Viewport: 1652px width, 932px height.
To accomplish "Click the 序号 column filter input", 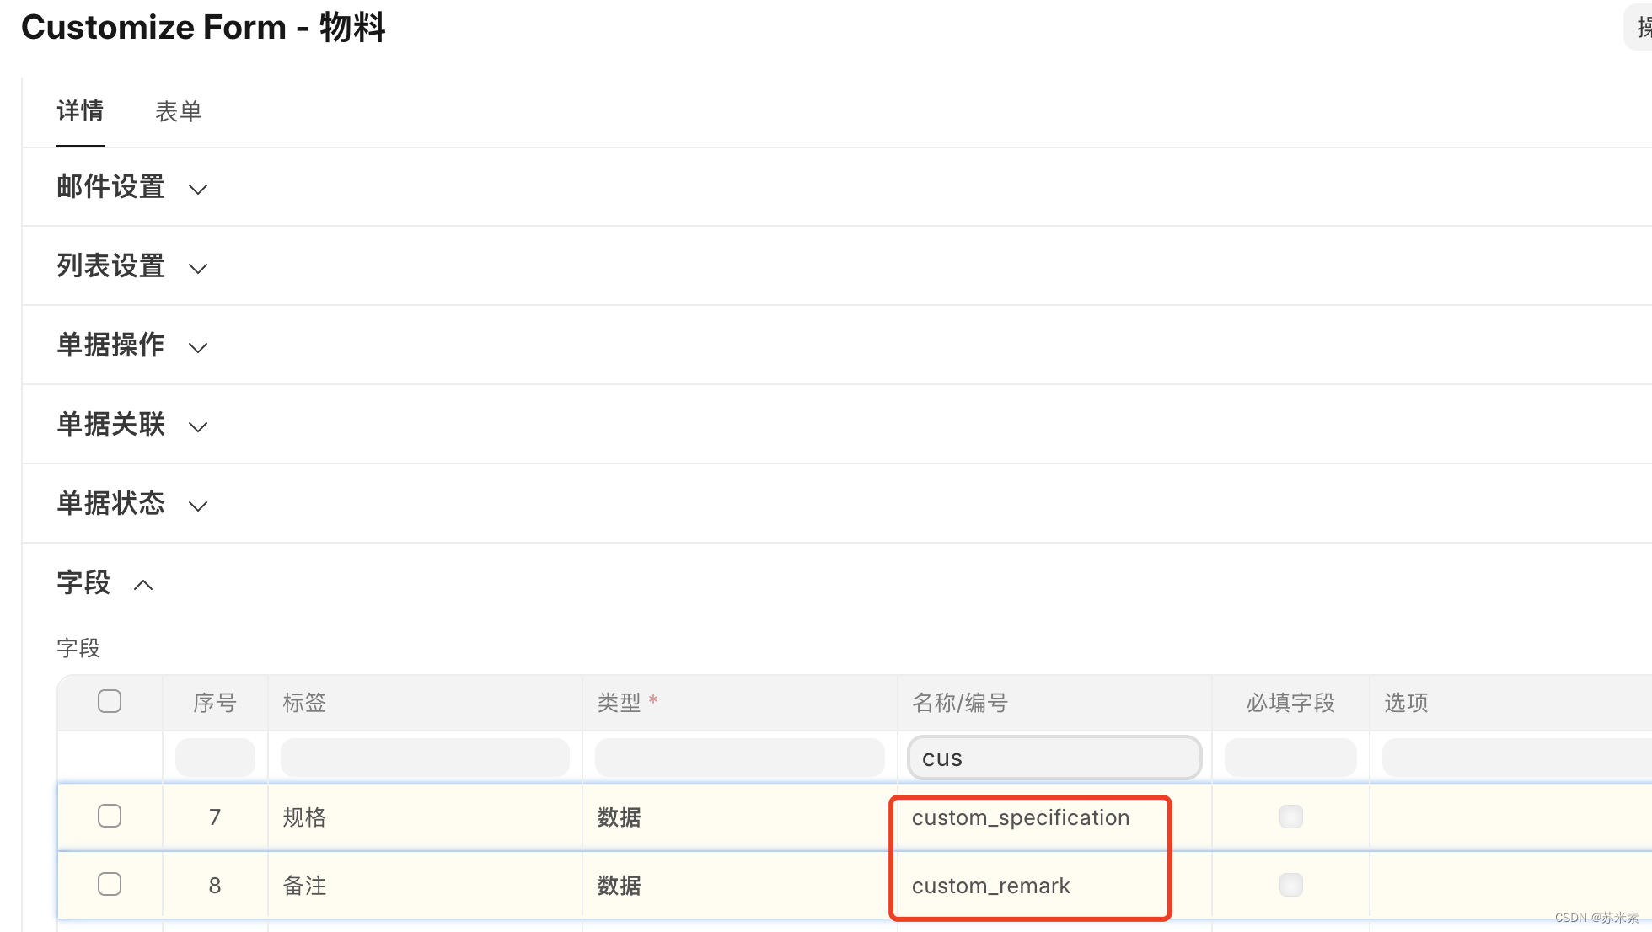I will pyautogui.click(x=215, y=757).
